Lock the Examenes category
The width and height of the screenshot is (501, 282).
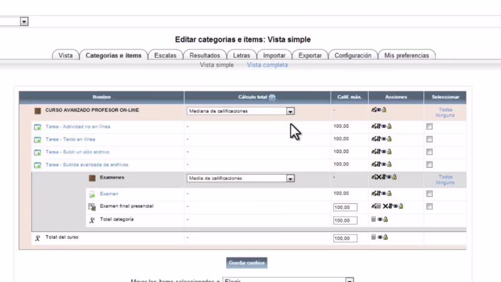click(x=395, y=177)
